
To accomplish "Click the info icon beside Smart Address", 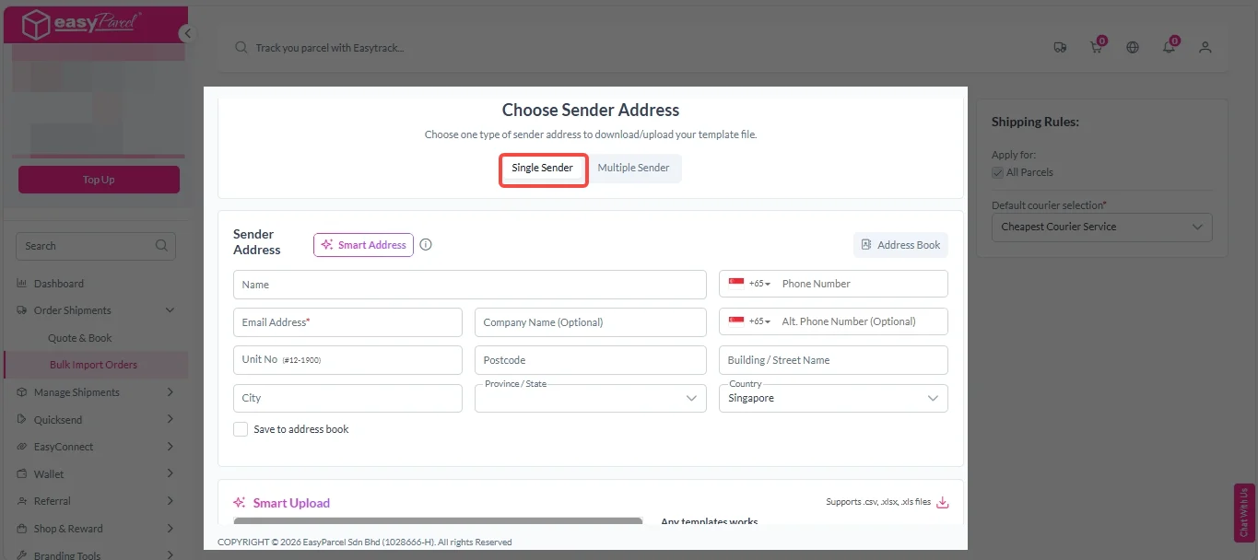I will point(426,245).
